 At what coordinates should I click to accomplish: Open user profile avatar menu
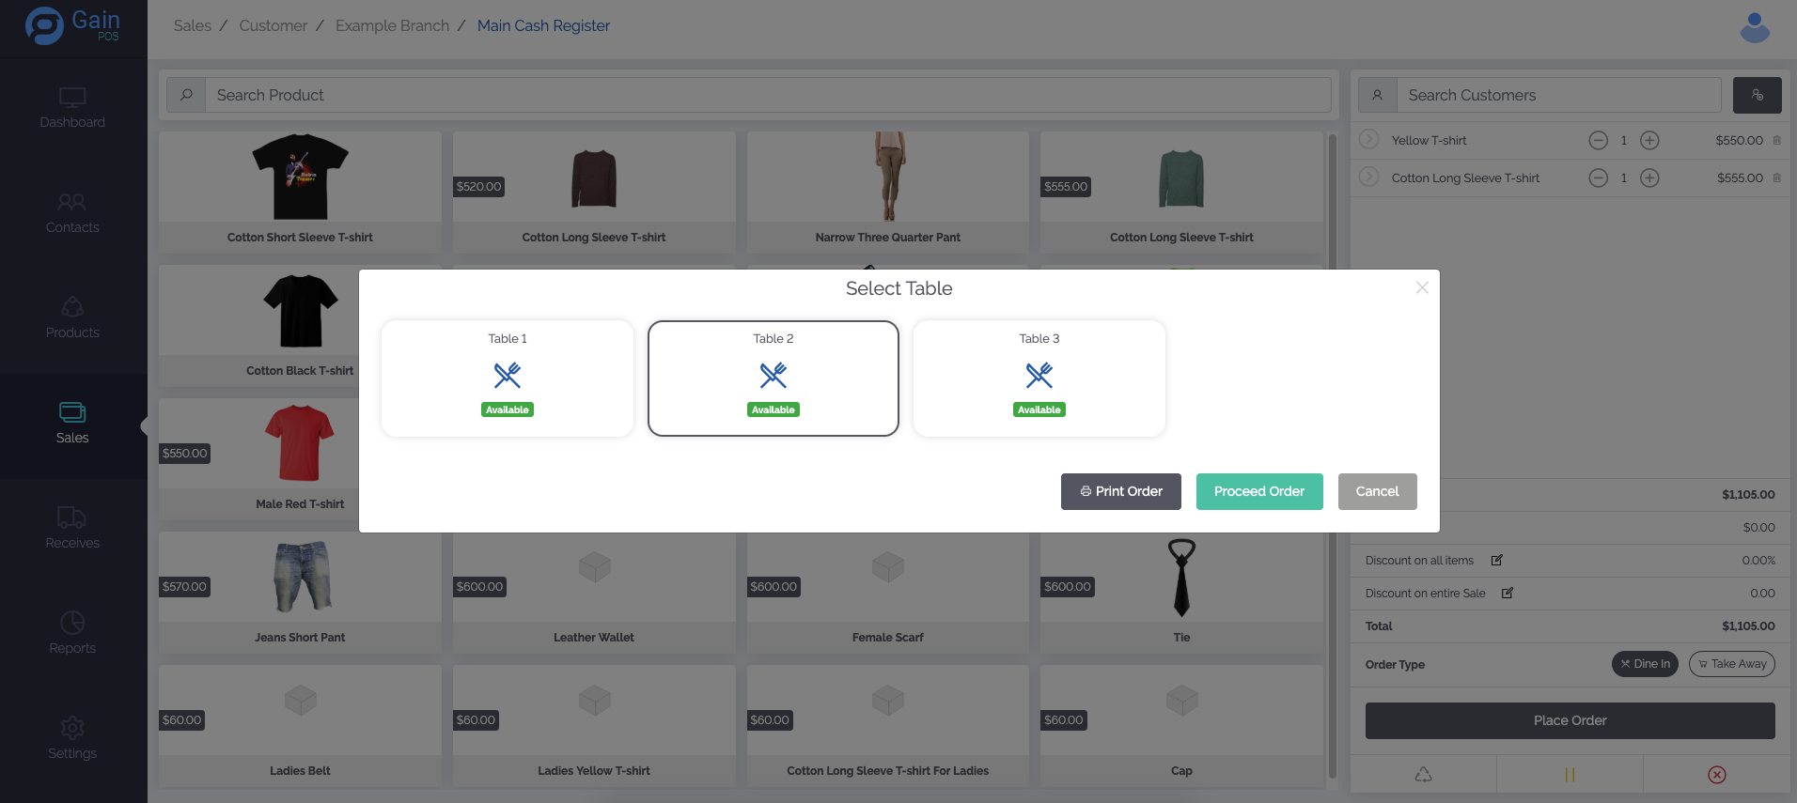tap(1754, 27)
